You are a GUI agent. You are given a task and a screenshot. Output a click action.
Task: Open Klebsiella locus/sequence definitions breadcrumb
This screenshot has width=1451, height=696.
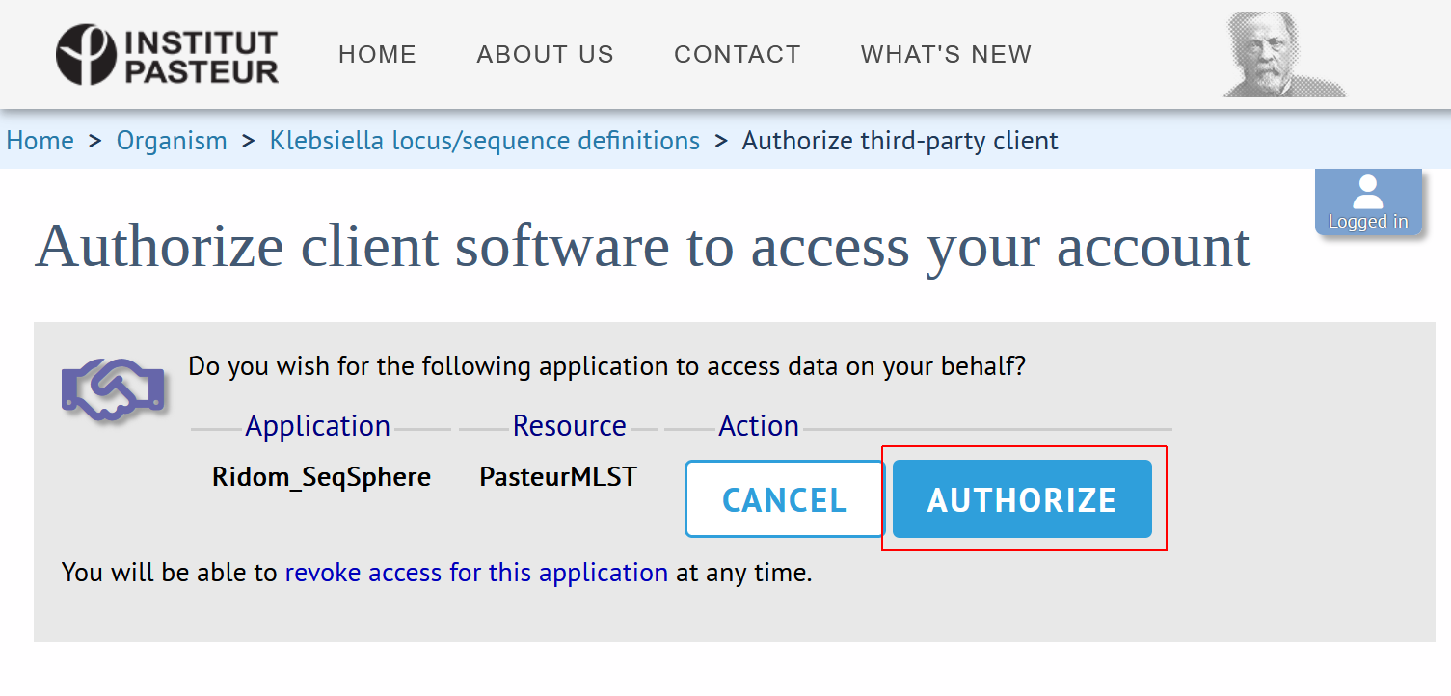pyautogui.click(x=484, y=141)
